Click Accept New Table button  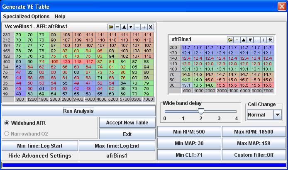click(127, 123)
